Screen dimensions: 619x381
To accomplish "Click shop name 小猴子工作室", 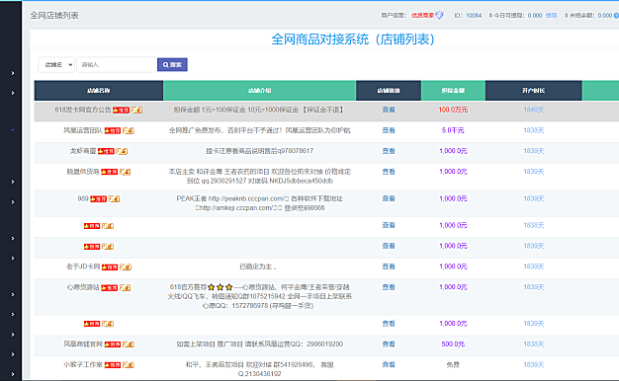I will [83, 365].
